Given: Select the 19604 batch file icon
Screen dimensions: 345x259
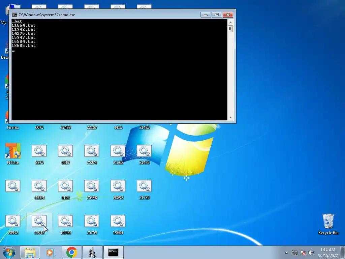Looking at the screenshot, I should click(x=118, y=221).
